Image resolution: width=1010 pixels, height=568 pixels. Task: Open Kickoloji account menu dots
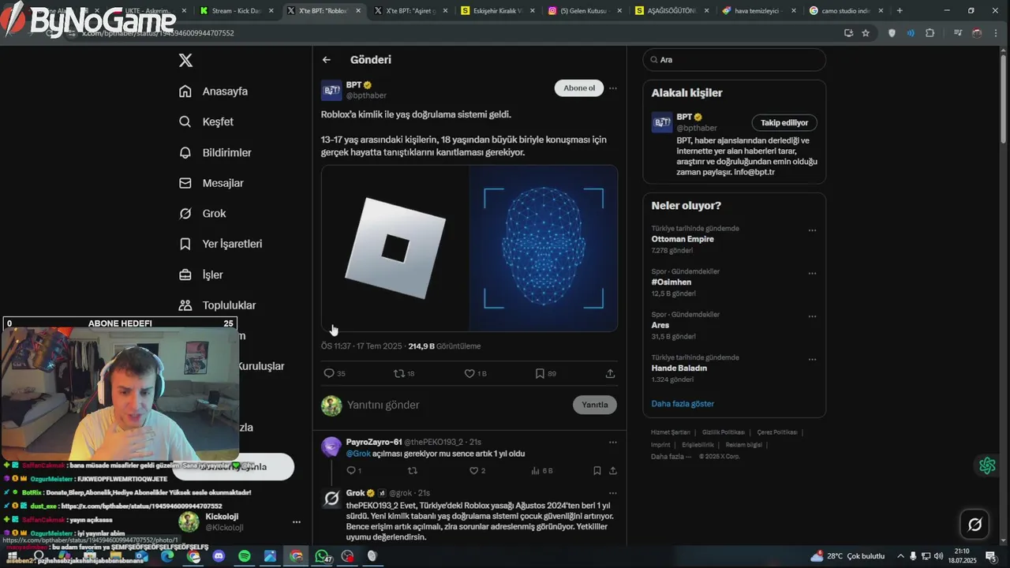[x=297, y=522]
